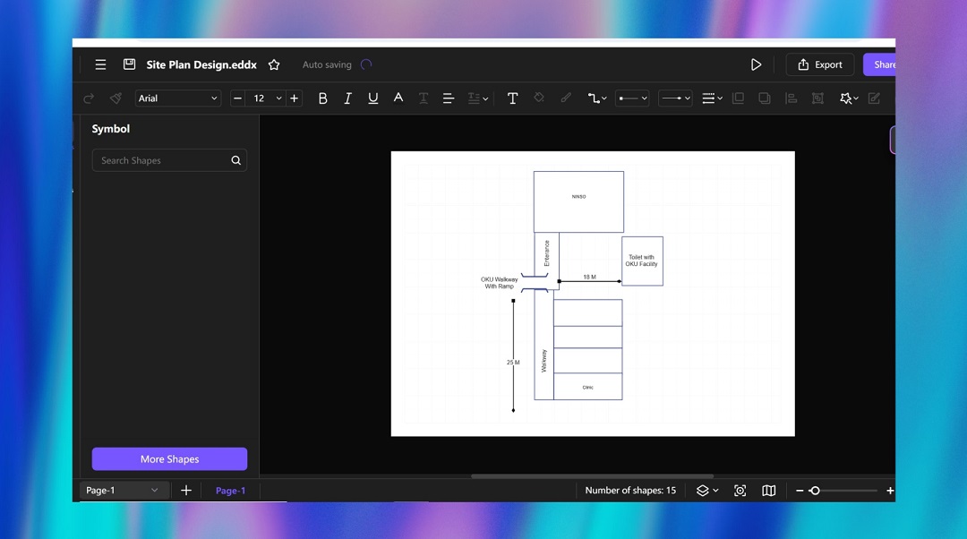Expand the arrow style dropdown
This screenshot has height=539, width=967.
(675, 98)
